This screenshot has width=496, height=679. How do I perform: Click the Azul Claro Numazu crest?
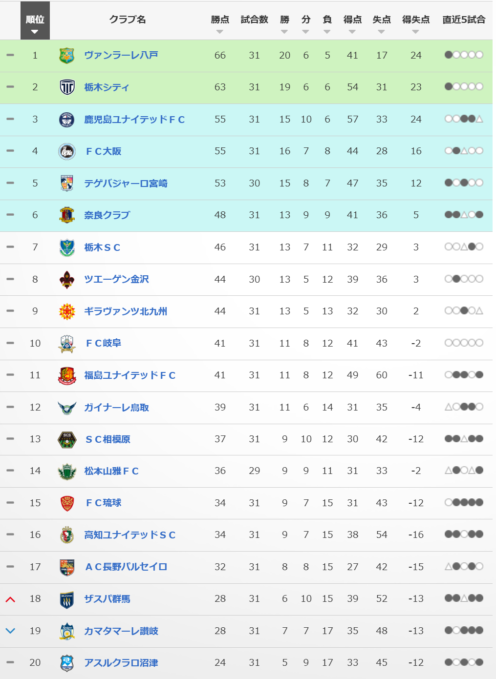66,663
